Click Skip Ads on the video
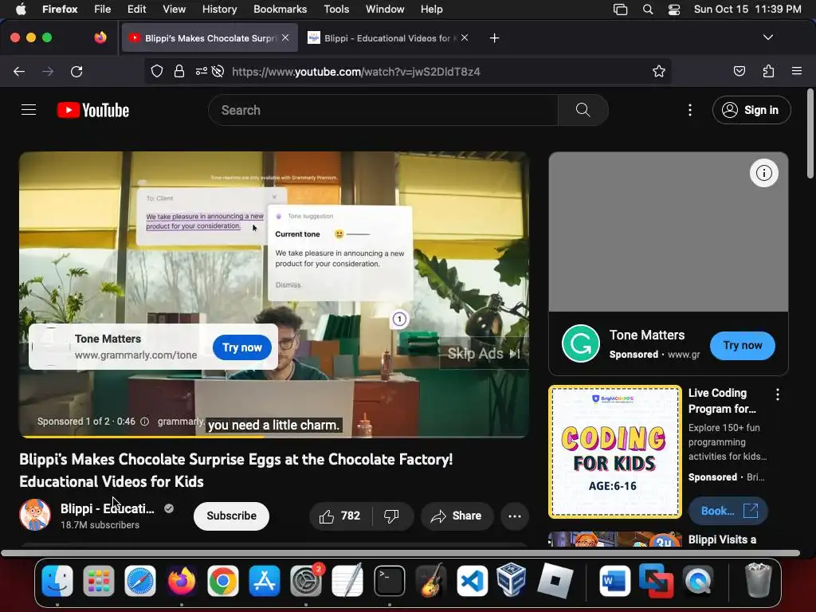This screenshot has width=816, height=612. point(484,353)
